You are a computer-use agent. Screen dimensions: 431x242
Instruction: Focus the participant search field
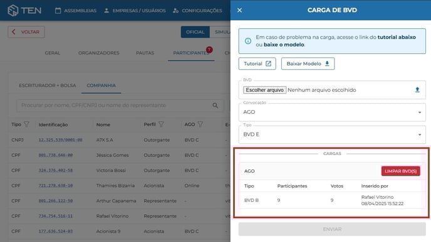pos(120,105)
